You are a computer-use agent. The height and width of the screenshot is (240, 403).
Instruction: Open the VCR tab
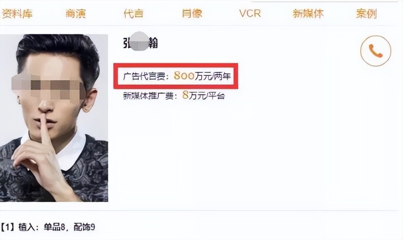[x=250, y=13]
